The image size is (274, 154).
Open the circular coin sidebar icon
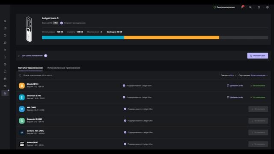5,64
